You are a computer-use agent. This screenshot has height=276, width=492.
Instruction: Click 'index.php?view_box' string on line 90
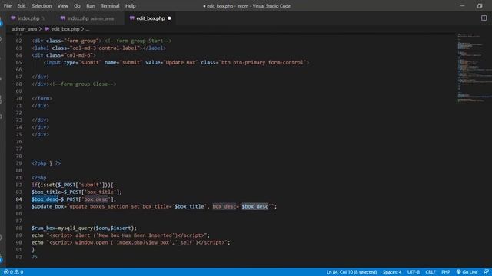pos(143,242)
